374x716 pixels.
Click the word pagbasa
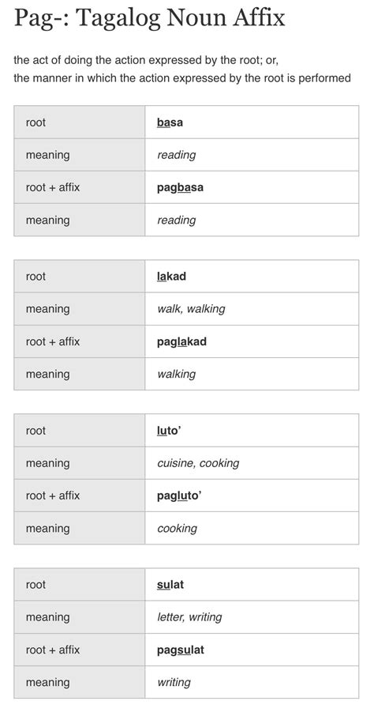coord(180,187)
